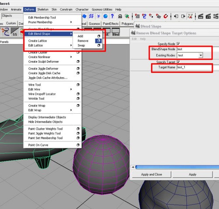
Task: Open the Remove option box in submenu
Action: click(99, 41)
